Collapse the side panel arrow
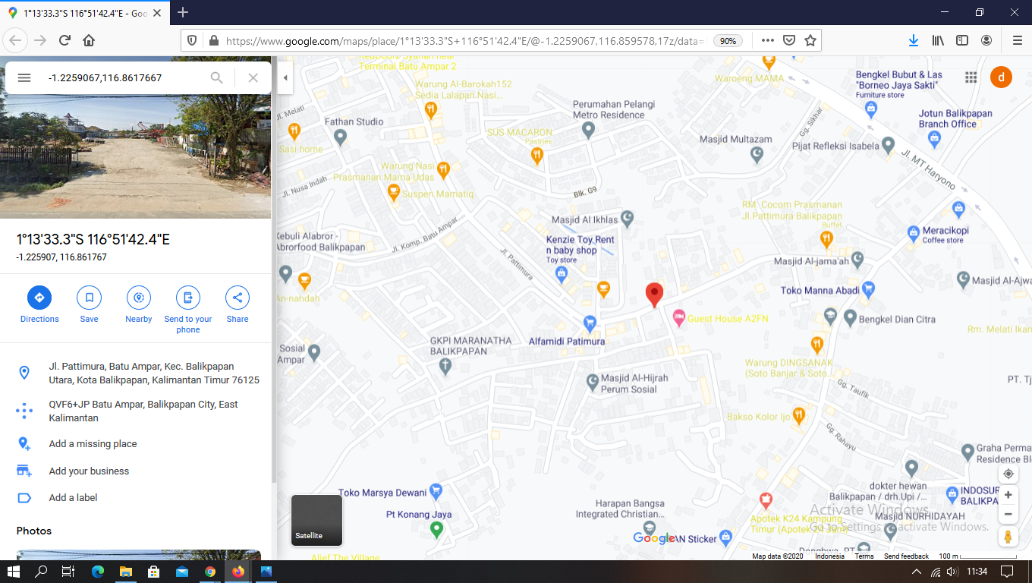 [x=285, y=77]
